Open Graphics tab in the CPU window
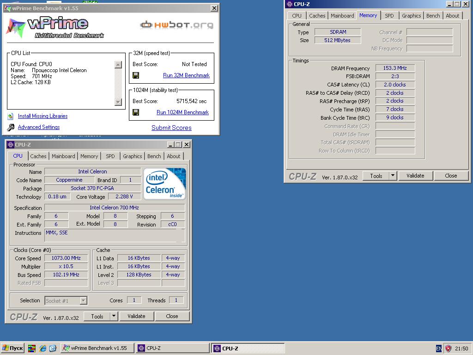The height and width of the screenshot is (355, 473). [x=133, y=156]
